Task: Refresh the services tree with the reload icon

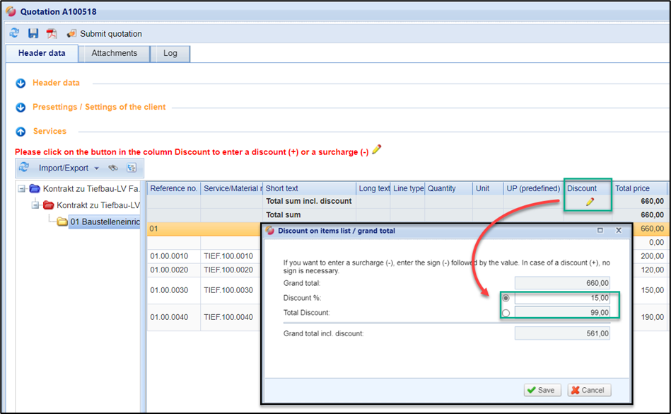Action: 24,168
